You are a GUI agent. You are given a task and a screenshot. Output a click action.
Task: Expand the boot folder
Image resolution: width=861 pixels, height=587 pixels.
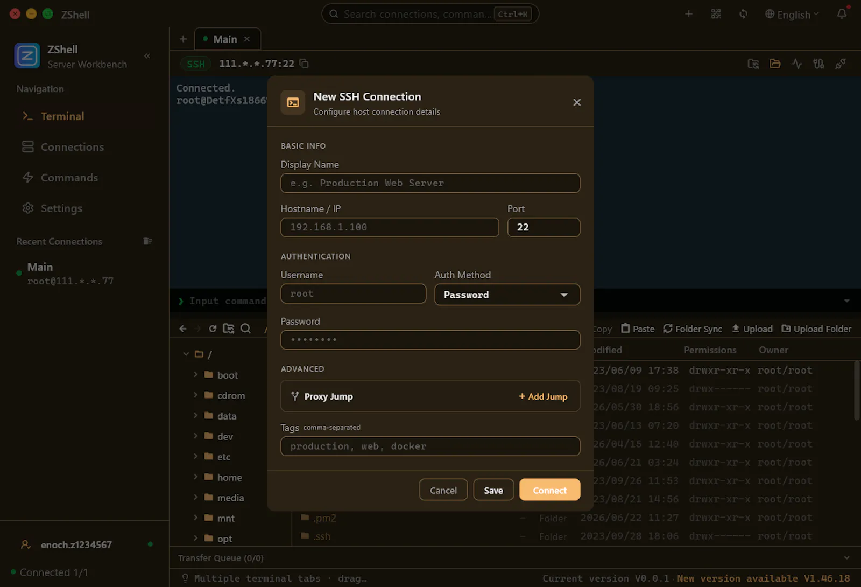pos(195,374)
